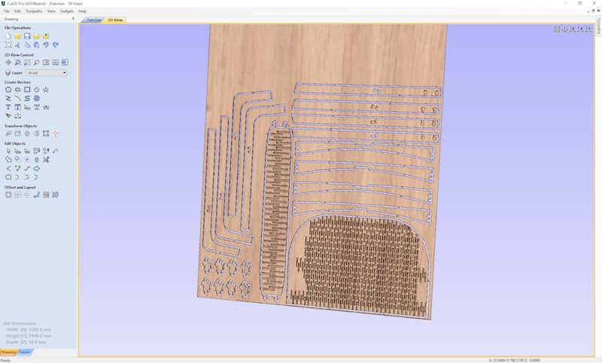The height and width of the screenshot is (363, 602).
Task: Open the Edit menu
Action: (x=17, y=11)
